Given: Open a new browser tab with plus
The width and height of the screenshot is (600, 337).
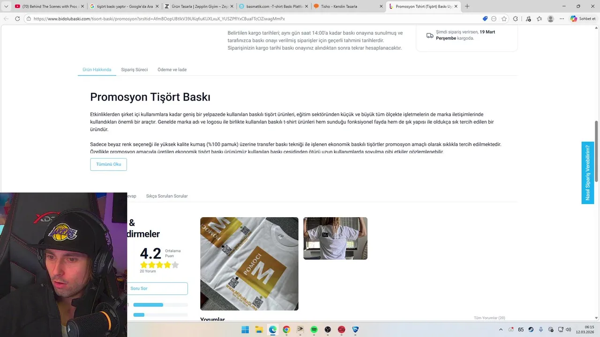Looking at the screenshot, I should 467,7.
